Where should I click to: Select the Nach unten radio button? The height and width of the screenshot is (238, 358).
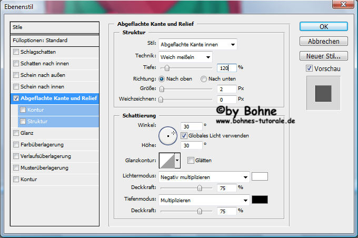coord(204,79)
